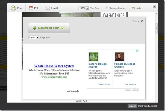
Task: Click the Page Size label
Action: pos(45,37)
